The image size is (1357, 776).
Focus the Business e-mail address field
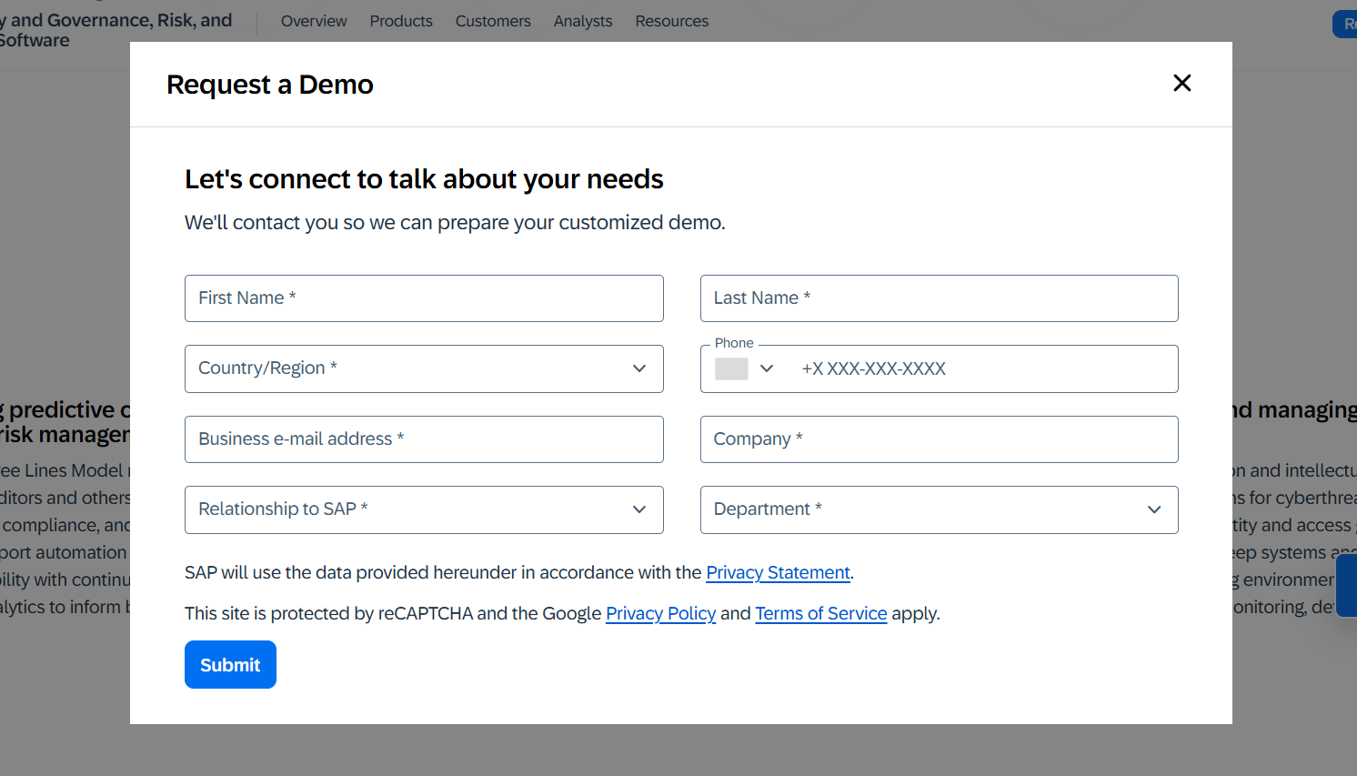pos(424,439)
